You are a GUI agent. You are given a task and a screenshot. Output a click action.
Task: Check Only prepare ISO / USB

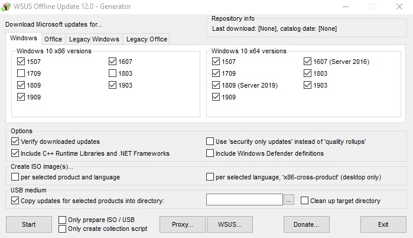point(63,220)
